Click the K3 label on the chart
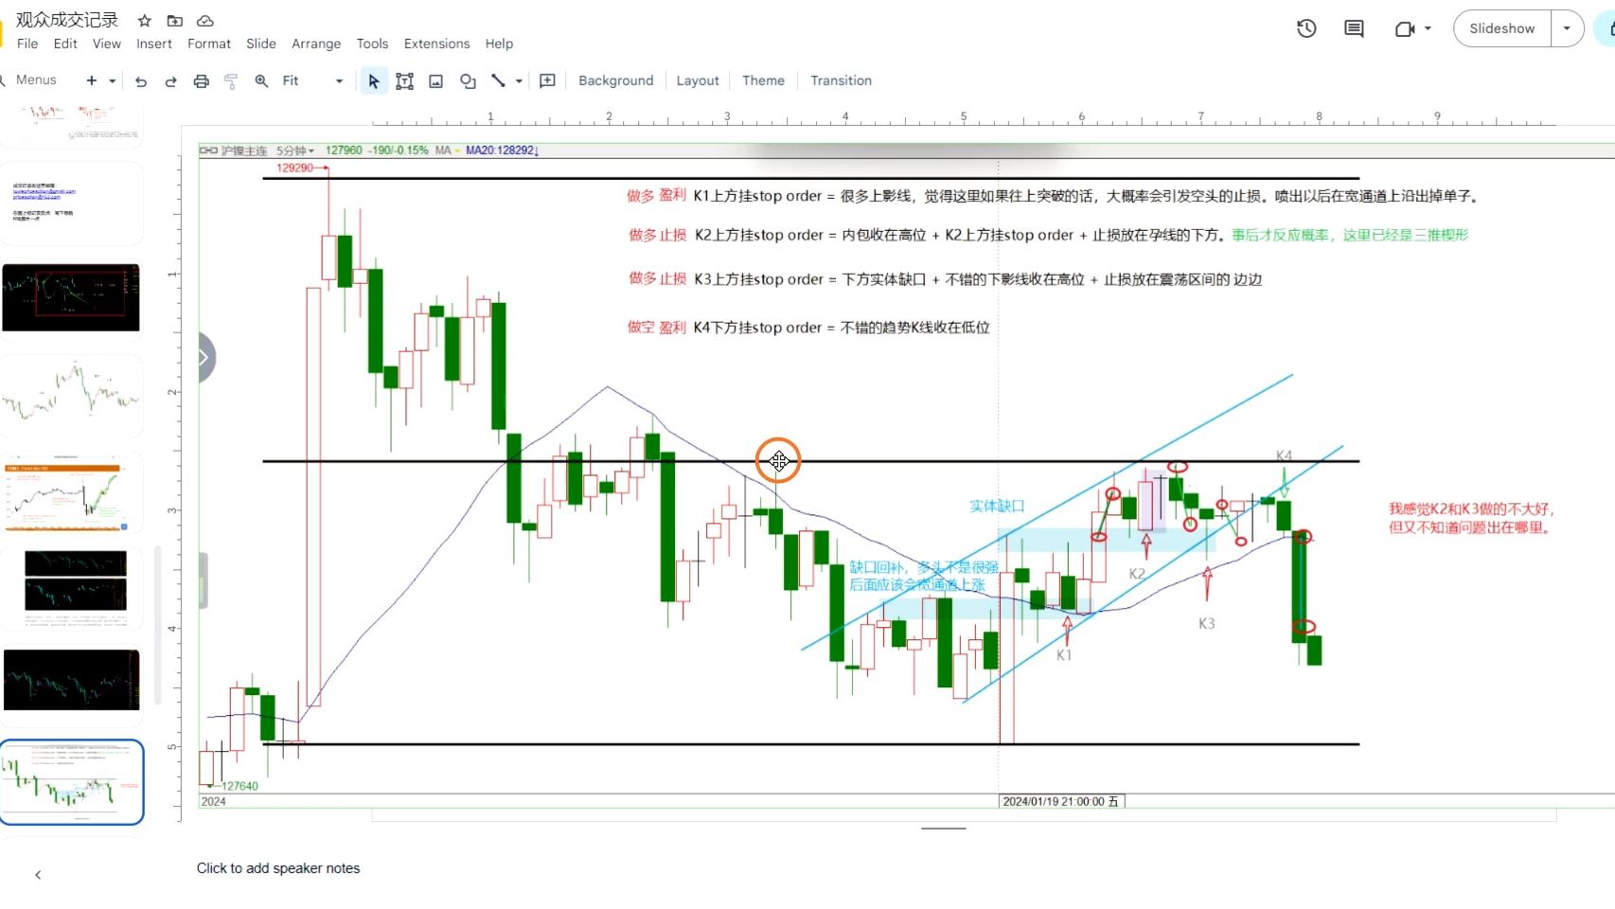 (1206, 624)
